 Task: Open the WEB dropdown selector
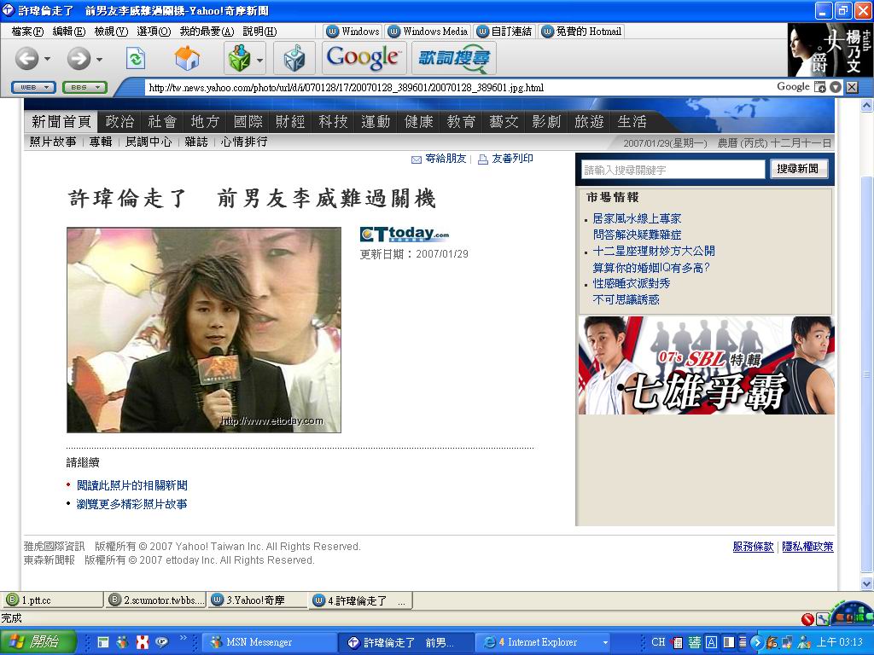(x=32, y=86)
